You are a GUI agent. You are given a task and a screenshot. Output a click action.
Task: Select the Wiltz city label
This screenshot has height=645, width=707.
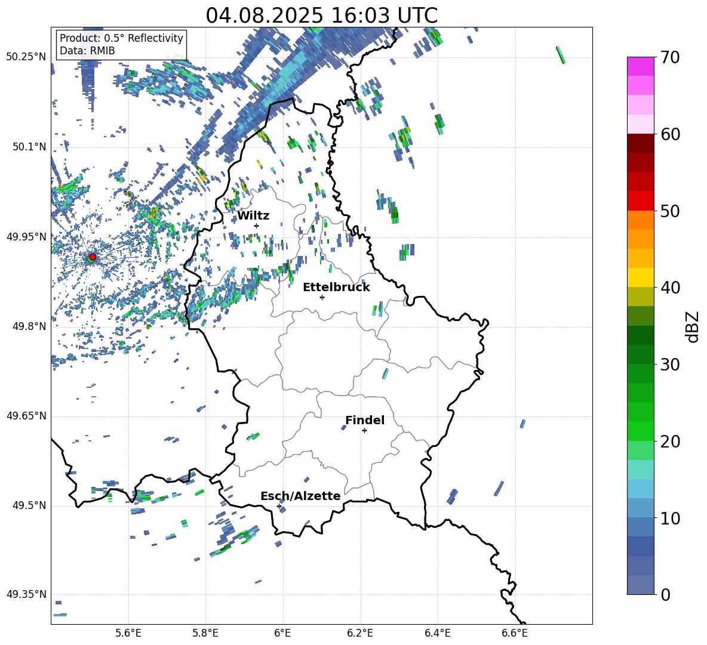click(x=253, y=216)
